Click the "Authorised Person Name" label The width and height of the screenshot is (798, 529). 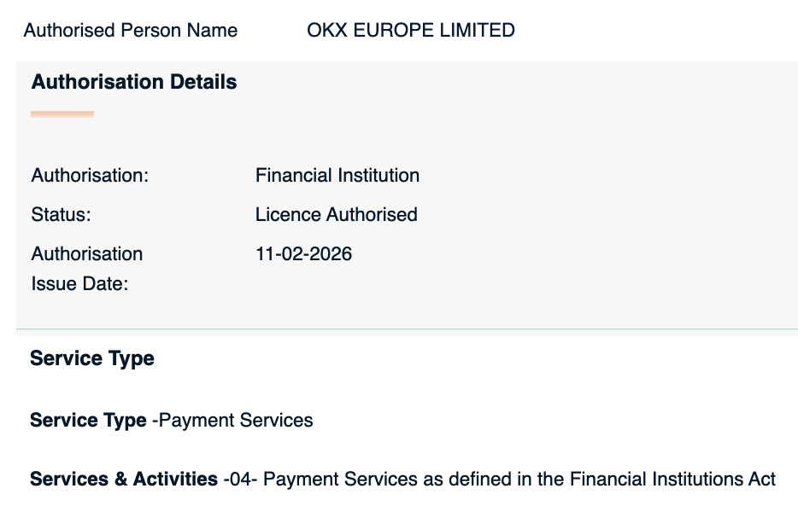(x=131, y=31)
